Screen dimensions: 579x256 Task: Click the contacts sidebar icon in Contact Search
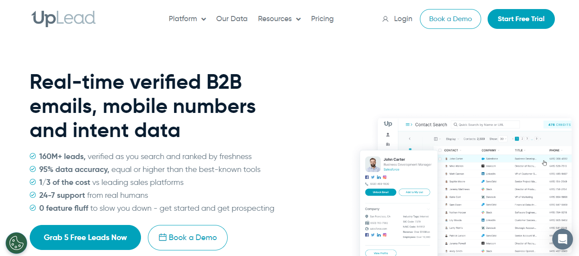[x=388, y=134]
